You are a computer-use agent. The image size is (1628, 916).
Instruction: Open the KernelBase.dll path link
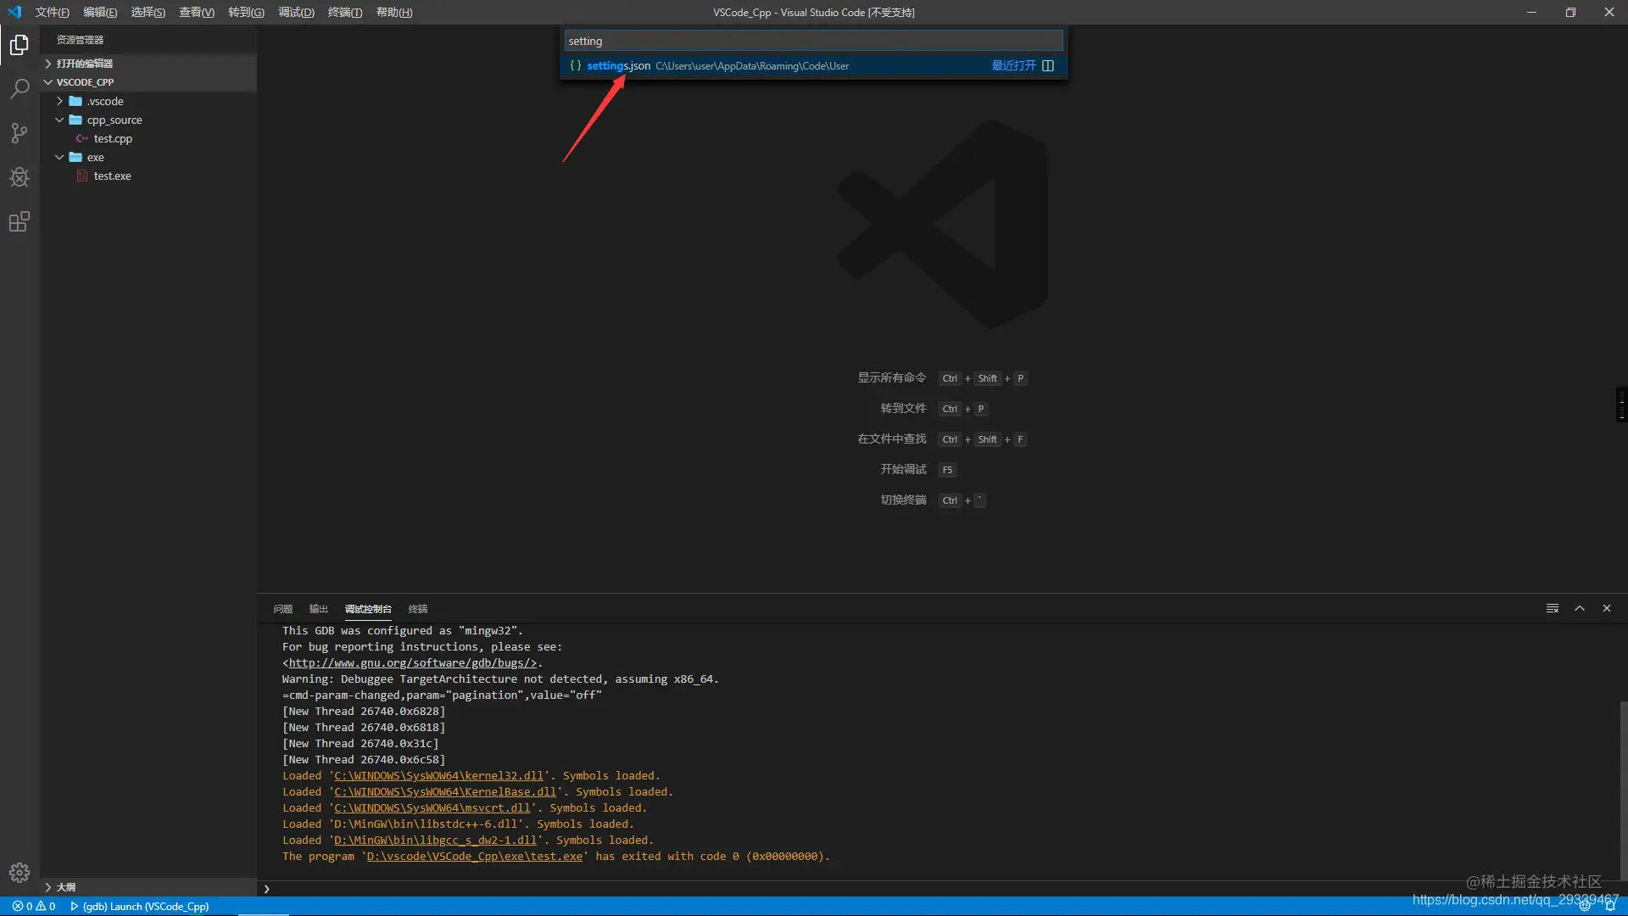tap(445, 792)
